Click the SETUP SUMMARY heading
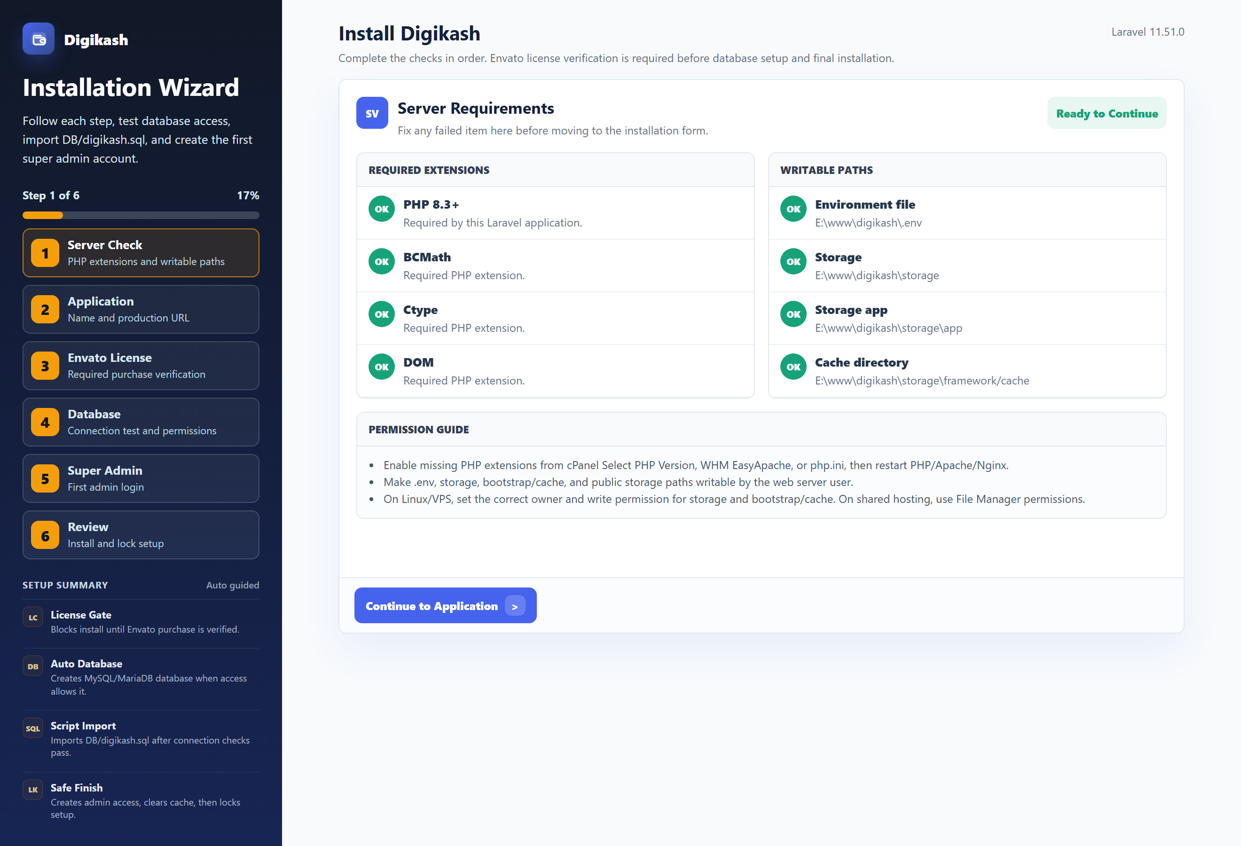The image size is (1241, 846). point(65,585)
